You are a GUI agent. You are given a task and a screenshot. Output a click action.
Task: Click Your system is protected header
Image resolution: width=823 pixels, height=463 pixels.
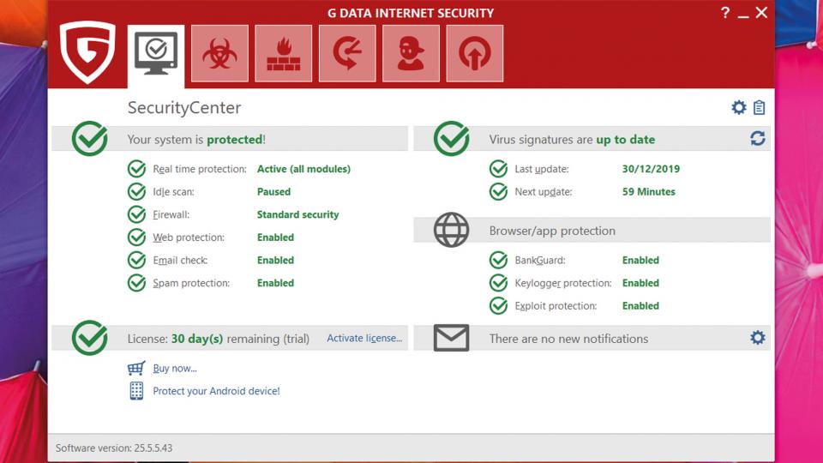pos(196,140)
